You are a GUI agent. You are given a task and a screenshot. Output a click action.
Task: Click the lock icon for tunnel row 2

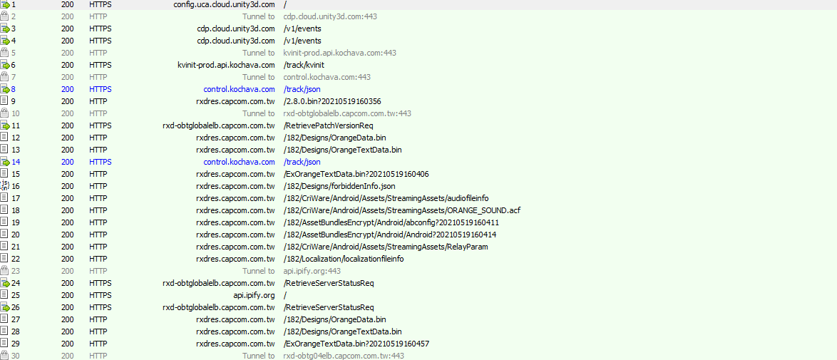click(x=4, y=16)
